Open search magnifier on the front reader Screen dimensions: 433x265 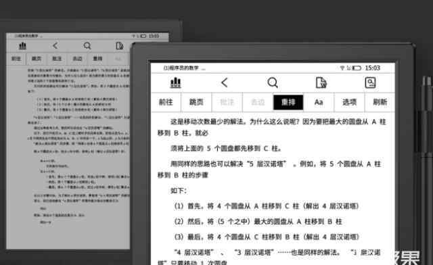pos(273,82)
